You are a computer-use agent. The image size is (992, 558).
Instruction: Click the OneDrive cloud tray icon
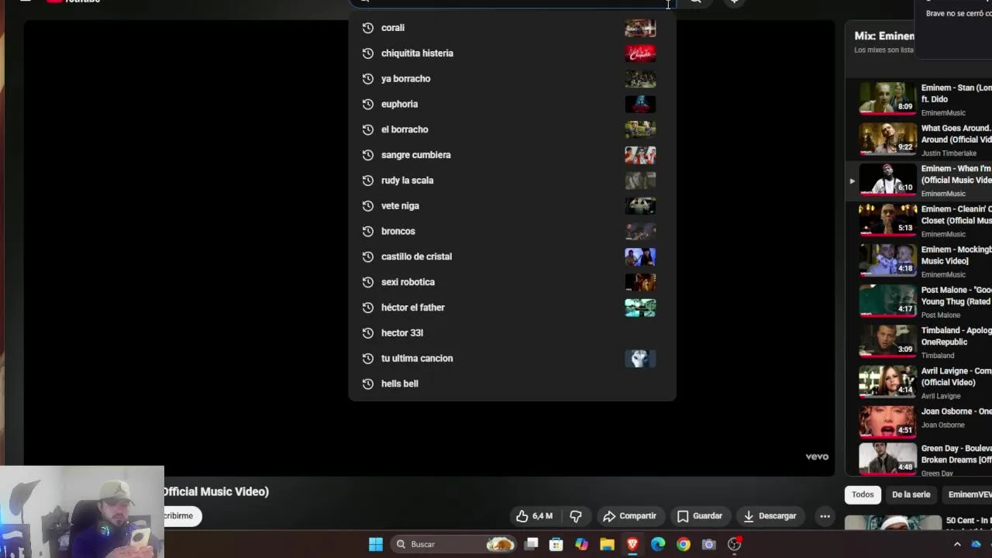976,544
